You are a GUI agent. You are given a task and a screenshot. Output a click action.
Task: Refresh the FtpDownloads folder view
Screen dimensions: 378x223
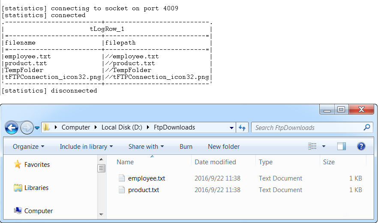[x=242, y=127]
